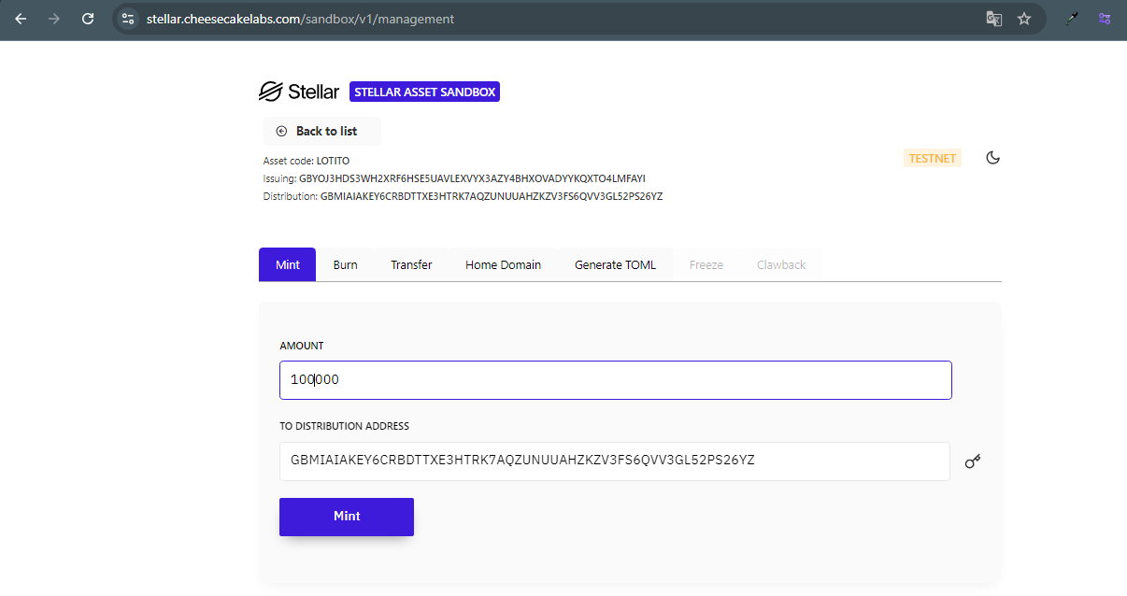The height and width of the screenshot is (596, 1127).
Task: Click the Asset code LOTITO text
Action: click(x=307, y=161)
